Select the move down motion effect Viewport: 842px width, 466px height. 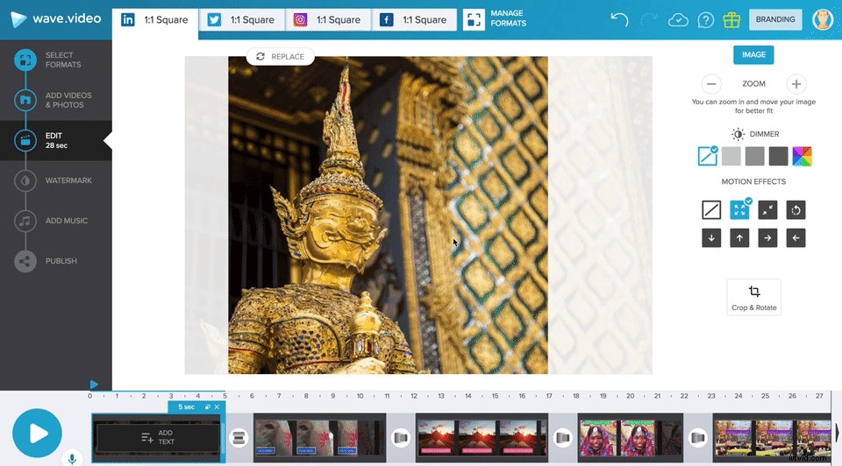point(711,238)
